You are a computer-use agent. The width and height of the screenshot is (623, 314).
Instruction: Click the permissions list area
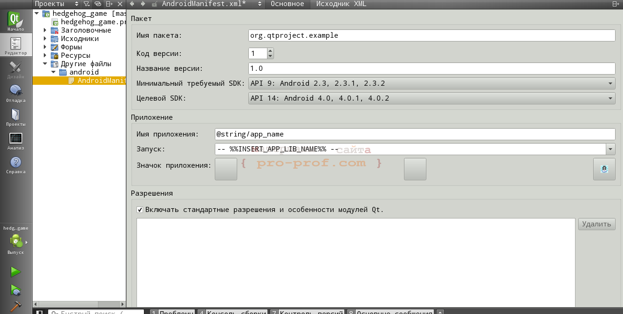[x=356, y=262]
